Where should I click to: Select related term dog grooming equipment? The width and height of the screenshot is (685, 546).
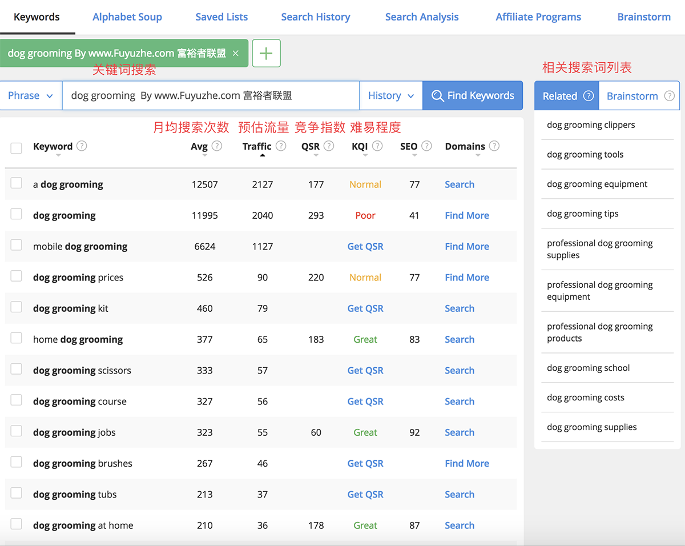point(597,184)
